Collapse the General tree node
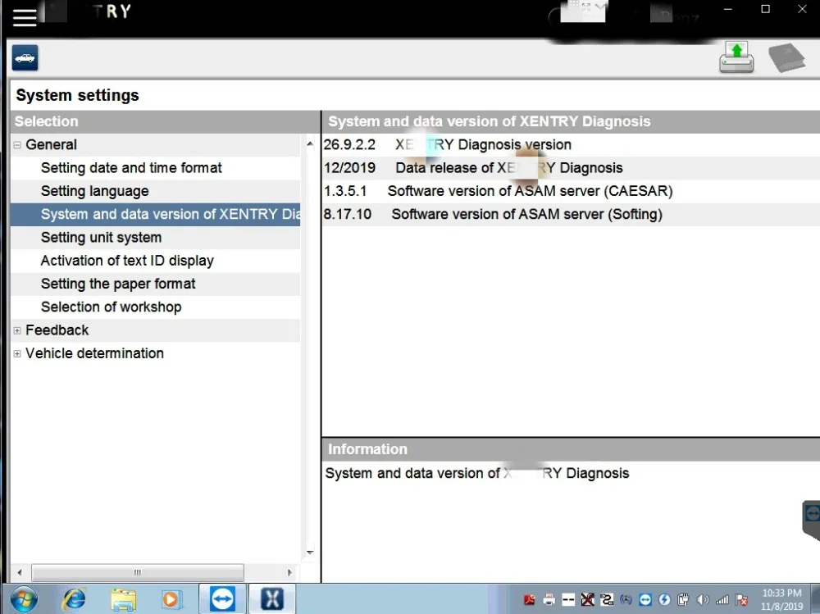Screen dimensions: 820x614 click(17, 145)
